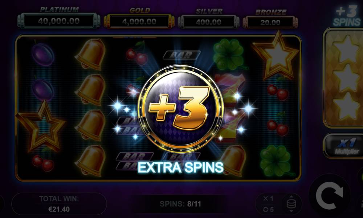Click the Total Win €21.40 box
The width and height of the screenshot is (363, 218).
point(59,204)
